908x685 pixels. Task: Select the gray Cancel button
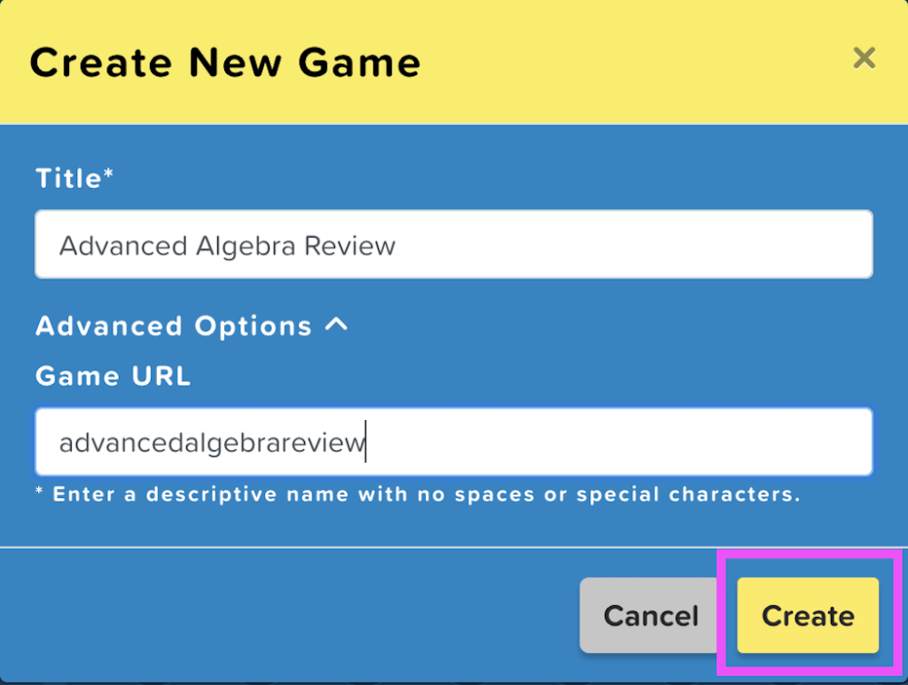[650, 615]
